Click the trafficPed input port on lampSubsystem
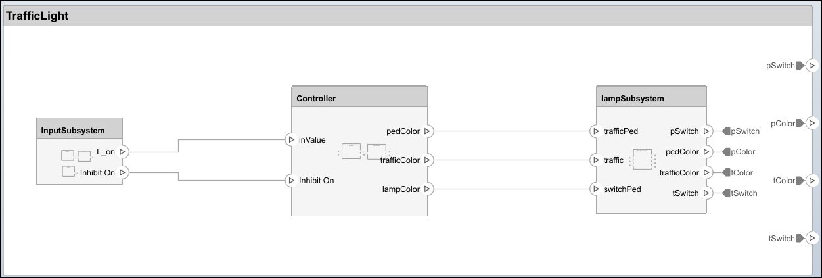Viewport: 822px width, 278px height. coord(595,131)
